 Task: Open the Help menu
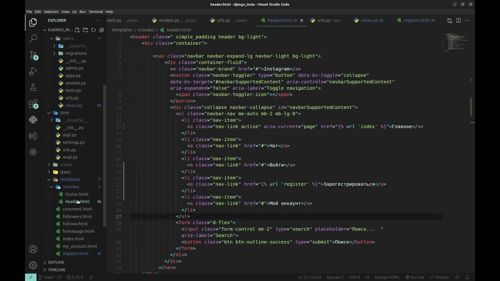click(109, 12)
